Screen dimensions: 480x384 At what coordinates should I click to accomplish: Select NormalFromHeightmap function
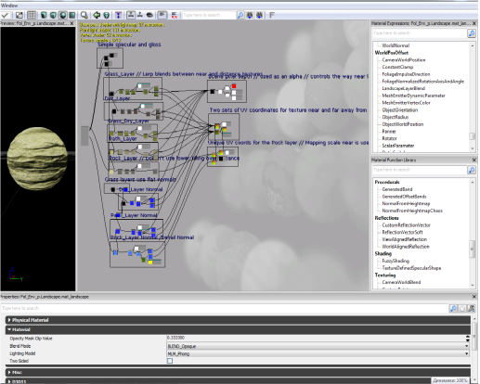click(x=406, y=203)
